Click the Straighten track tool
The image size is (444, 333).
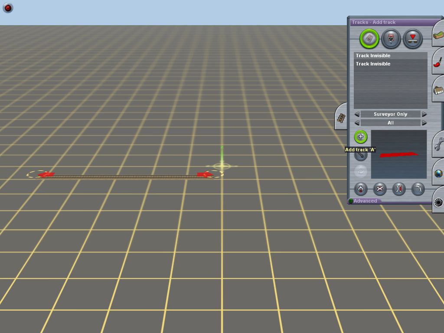[x=399, y=189]
